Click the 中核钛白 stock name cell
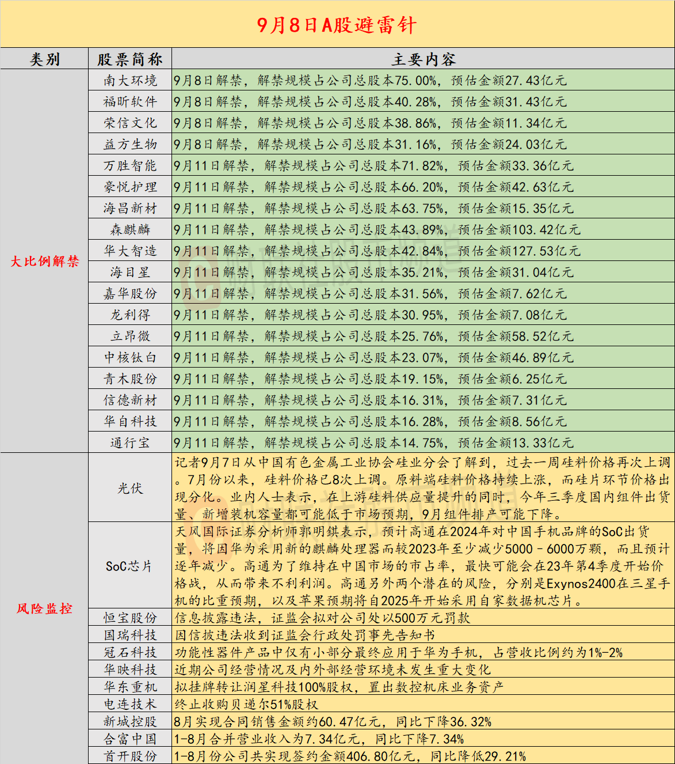The image size is (675, 764). pyautogui.click(x=130, y=358)
